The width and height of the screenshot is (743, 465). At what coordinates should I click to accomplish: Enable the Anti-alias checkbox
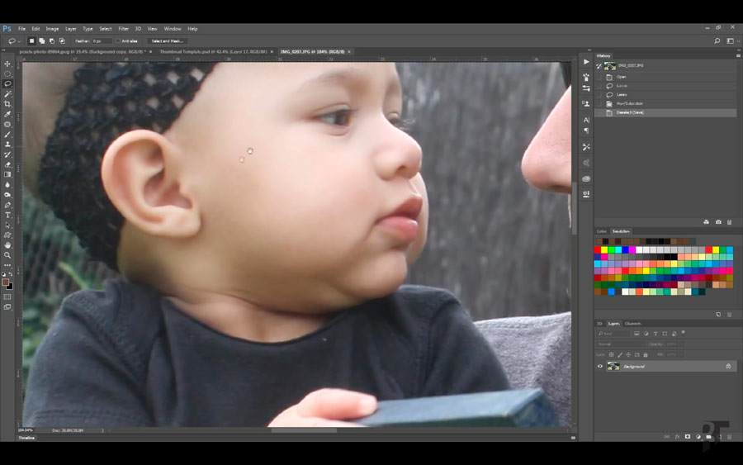pos(118,40)
